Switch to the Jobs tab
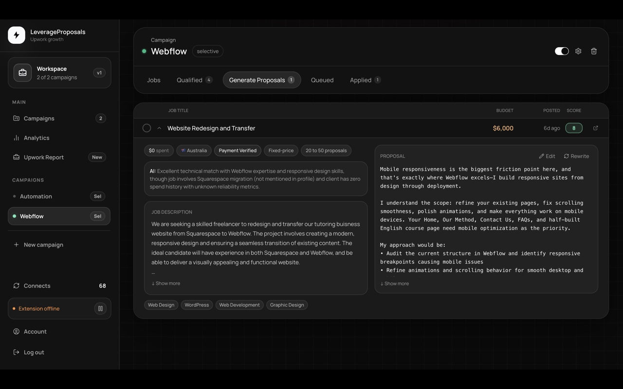This screenshot has width=623, height=389. 154,80
